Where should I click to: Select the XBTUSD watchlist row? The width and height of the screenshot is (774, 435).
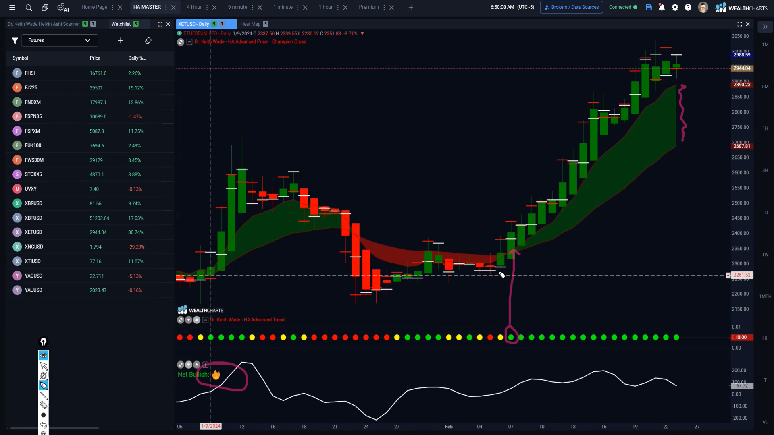pos(90,218)
